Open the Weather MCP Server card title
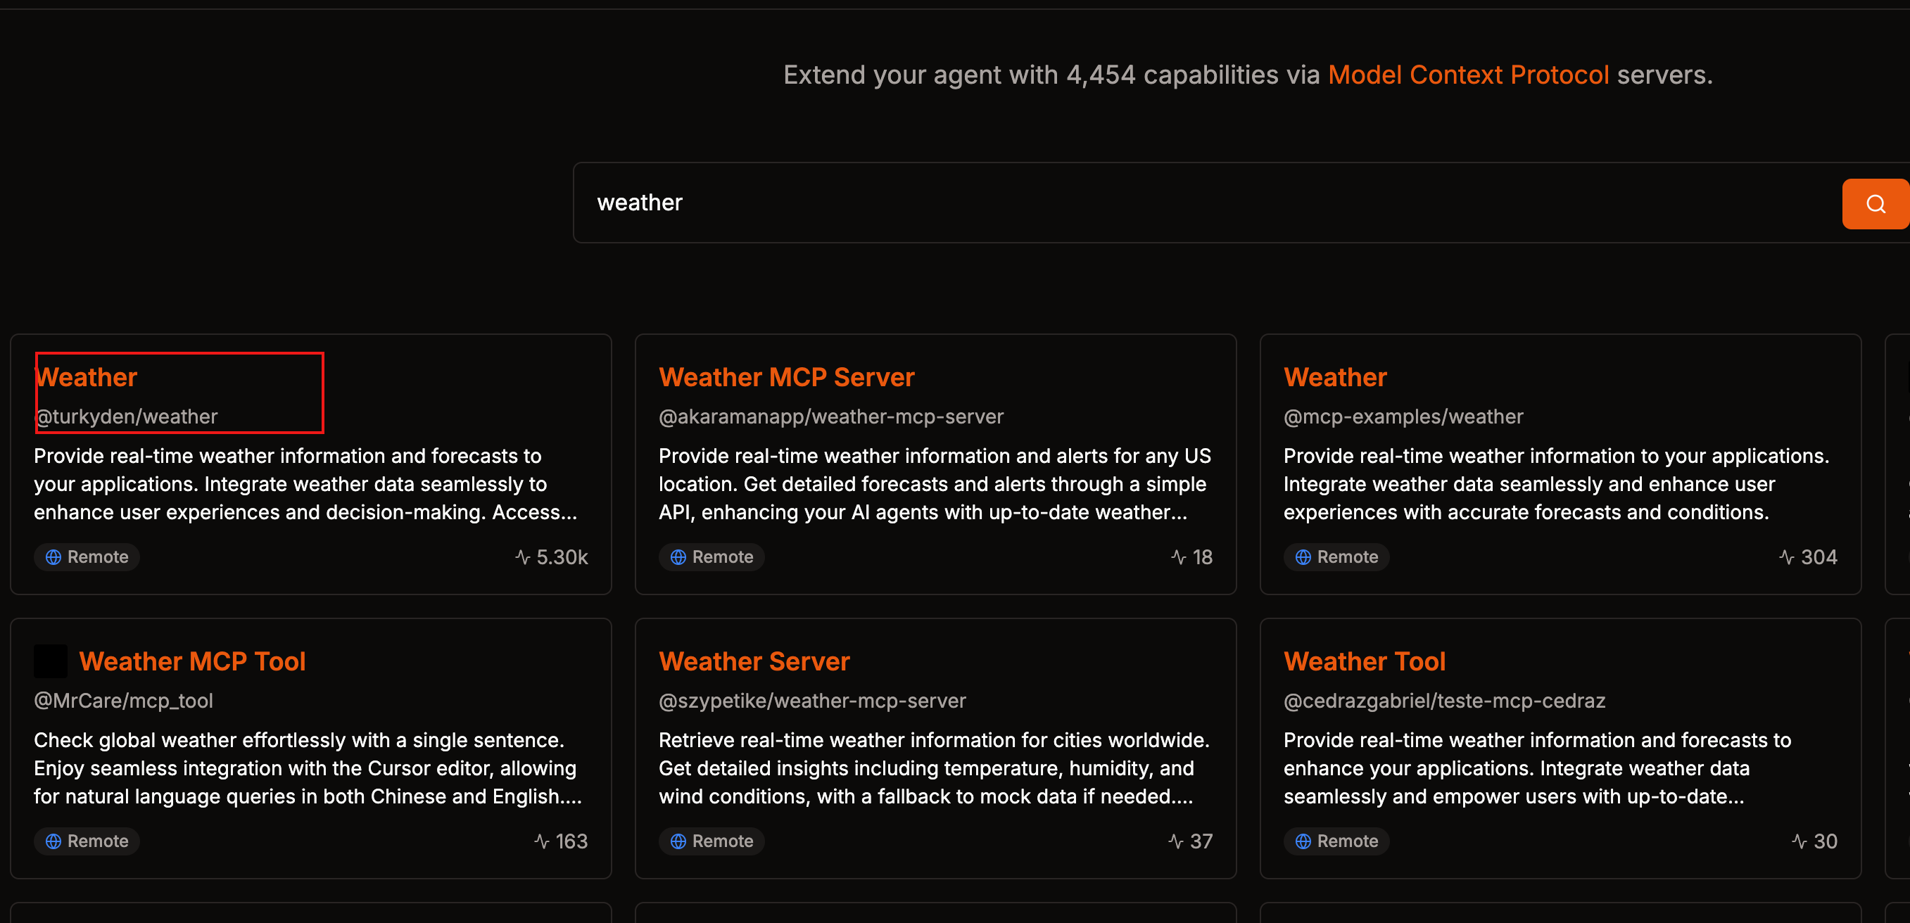Viewport: 1910px width, 923px height. click(x=786, y=377)
